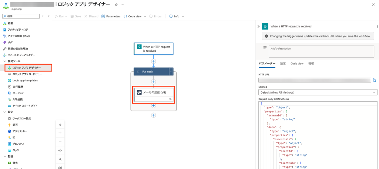
Task: Open アクセス キー sidebar item
Action: click(20, 131)
